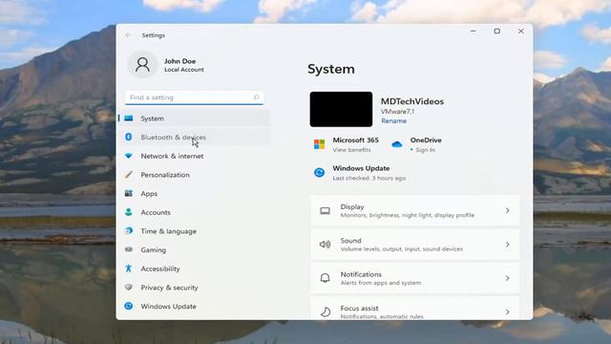Click the Microsoft 365 logo icon
This screenshot has width=611, height=344.
point(319,144)
